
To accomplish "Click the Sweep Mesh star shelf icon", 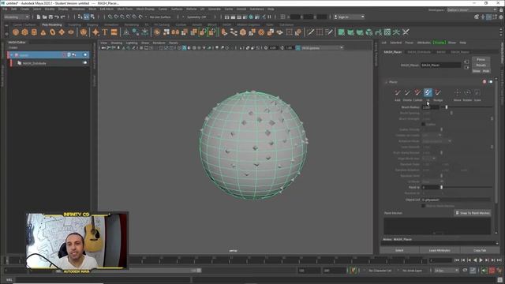I will pyautogui.click(x=95, y=32).
